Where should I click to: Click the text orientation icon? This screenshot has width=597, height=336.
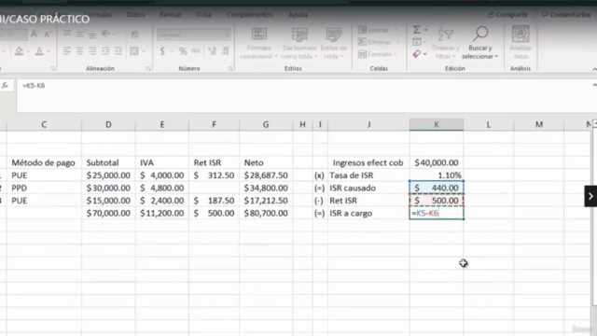coord(106,35)
